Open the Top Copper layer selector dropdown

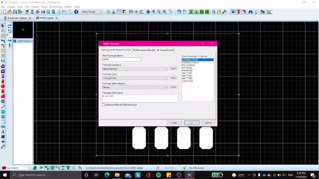[15, 168]
